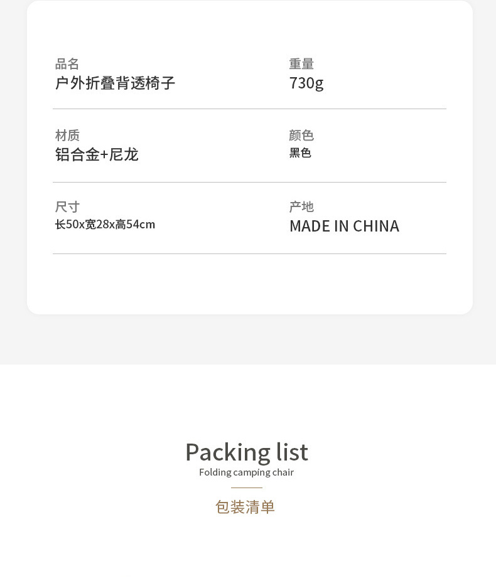Click the 重量 label

(x=301, y=64)
